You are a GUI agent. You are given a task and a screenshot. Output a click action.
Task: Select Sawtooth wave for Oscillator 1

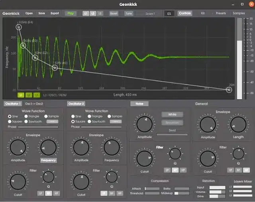(x=33, y=122)
